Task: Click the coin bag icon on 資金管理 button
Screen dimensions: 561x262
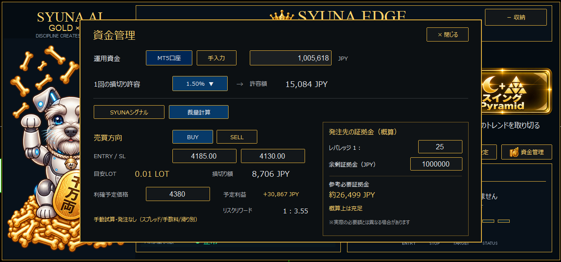Action: click(514, 152)
